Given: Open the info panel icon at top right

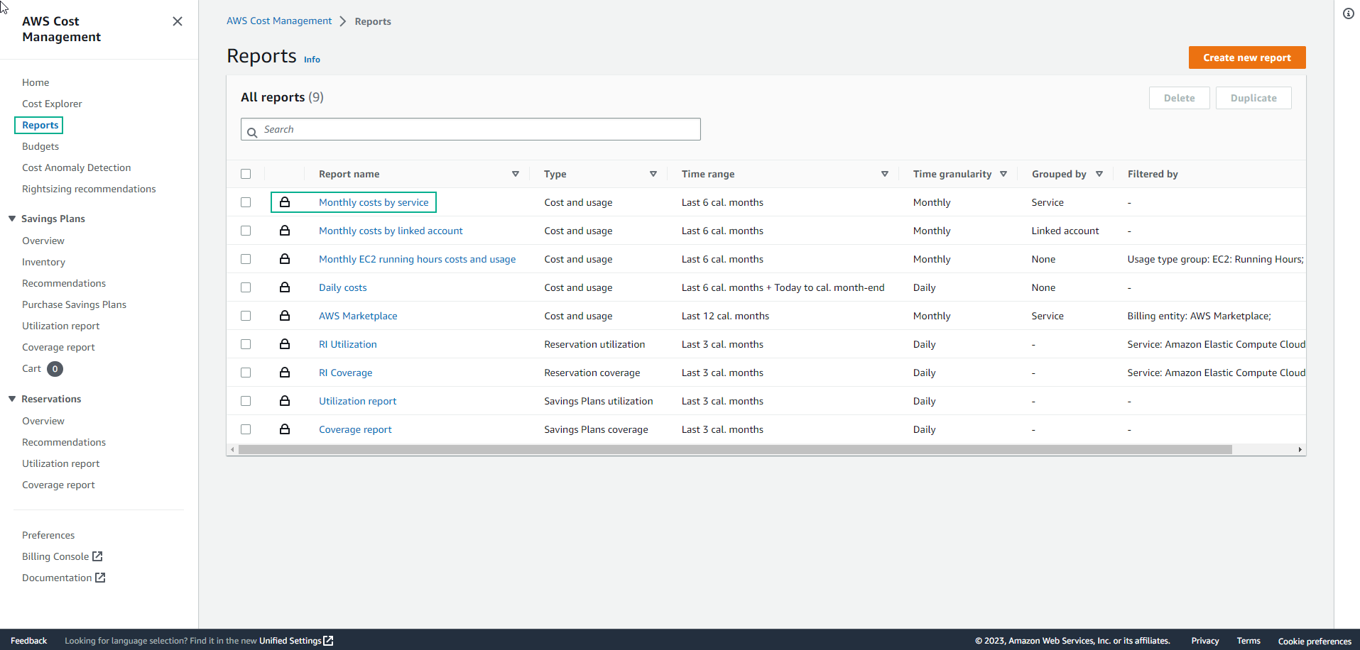Looking at the screenshot, I should [x=1348, y=13].
